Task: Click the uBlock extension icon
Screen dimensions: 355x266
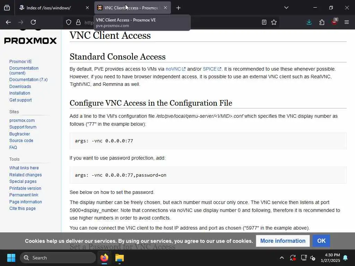Action: click(335, 22)
